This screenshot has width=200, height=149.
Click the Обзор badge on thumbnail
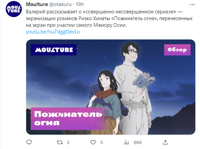177,50
